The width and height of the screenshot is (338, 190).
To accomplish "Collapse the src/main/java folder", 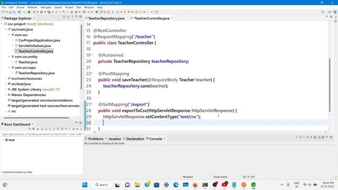I will click(x=6, y=30).
